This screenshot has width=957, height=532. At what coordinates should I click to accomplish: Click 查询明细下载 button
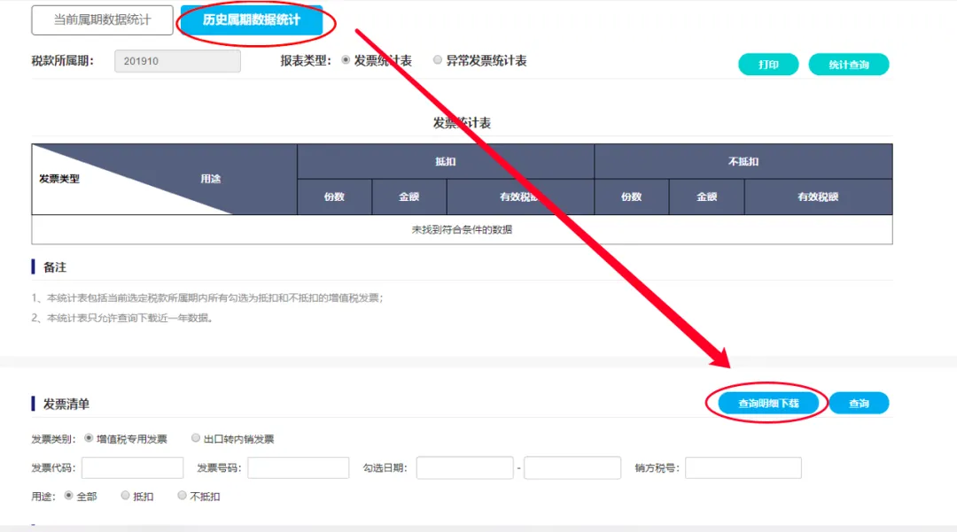tap(768, 404)
